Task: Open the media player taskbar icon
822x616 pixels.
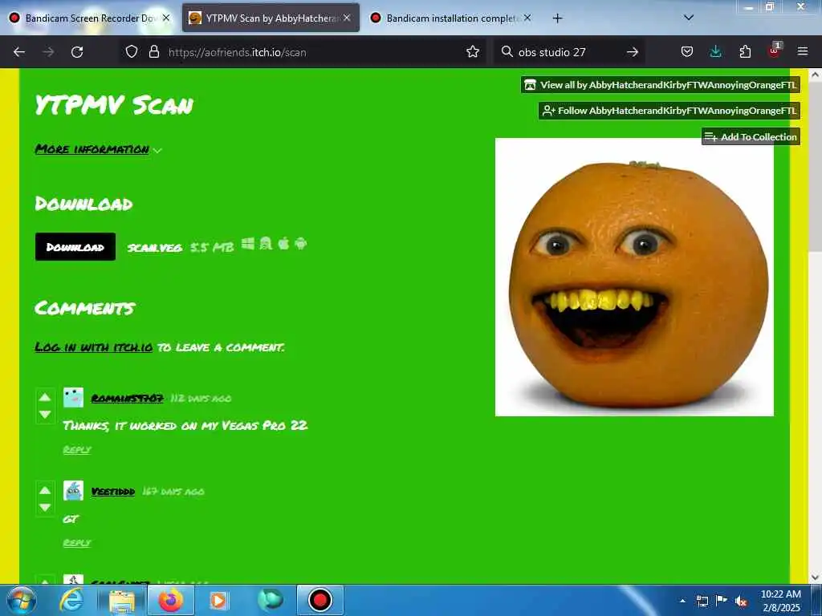Action: tap(218, 600)
